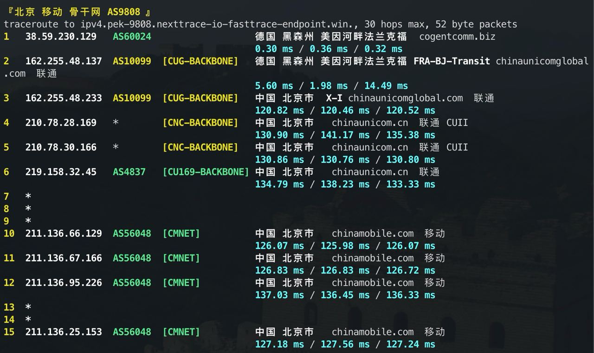Click the CUII label on hop 5
Viewport: 594px width, 353px height.
457,147
